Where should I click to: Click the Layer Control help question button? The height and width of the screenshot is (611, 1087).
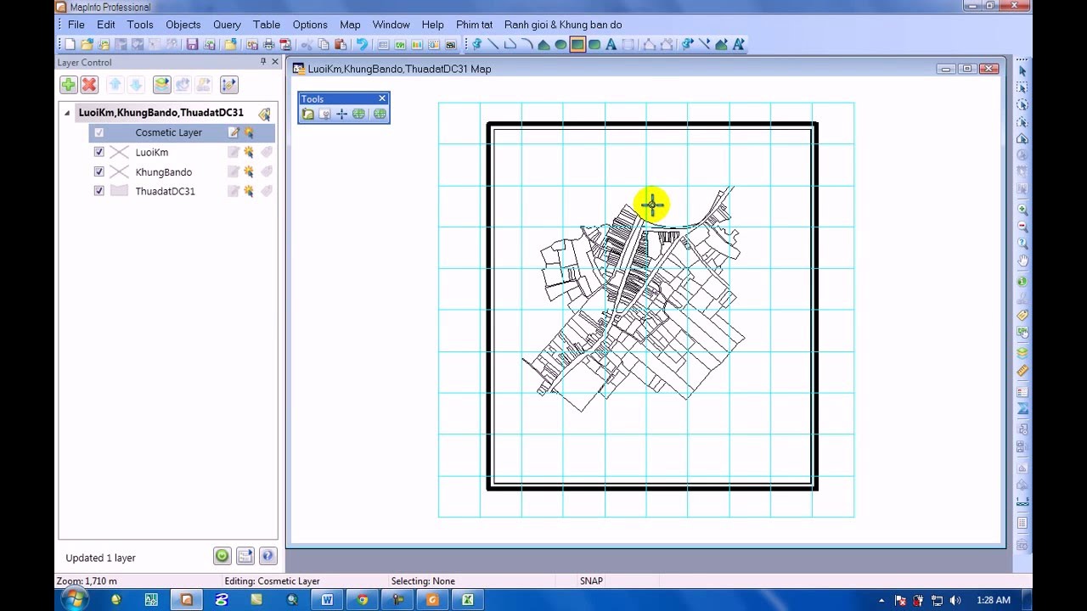point(268,556)
